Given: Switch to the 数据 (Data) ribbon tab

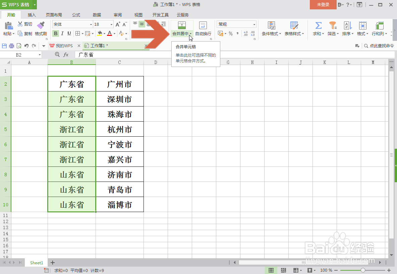Looking at the screenshot, I should click(x=97, y=15).
